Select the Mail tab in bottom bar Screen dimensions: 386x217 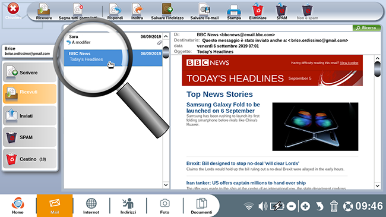(55, 206)
